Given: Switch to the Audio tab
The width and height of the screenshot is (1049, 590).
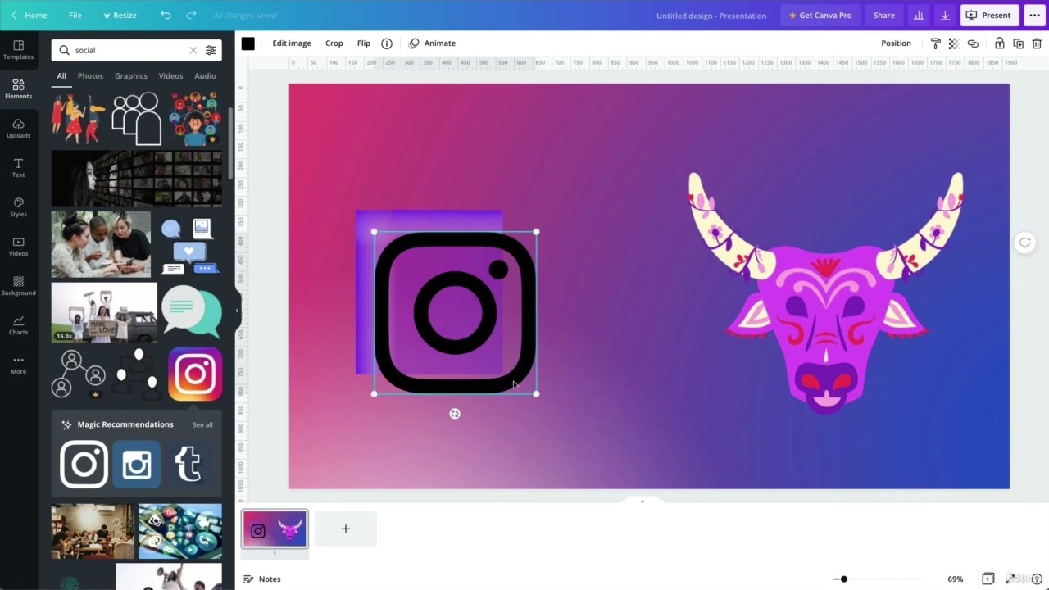Looking at the screenshot, I should 205,75.
